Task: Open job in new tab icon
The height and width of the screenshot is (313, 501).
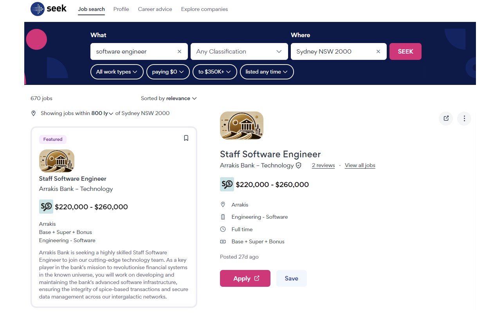Action: tap(446, 118)
